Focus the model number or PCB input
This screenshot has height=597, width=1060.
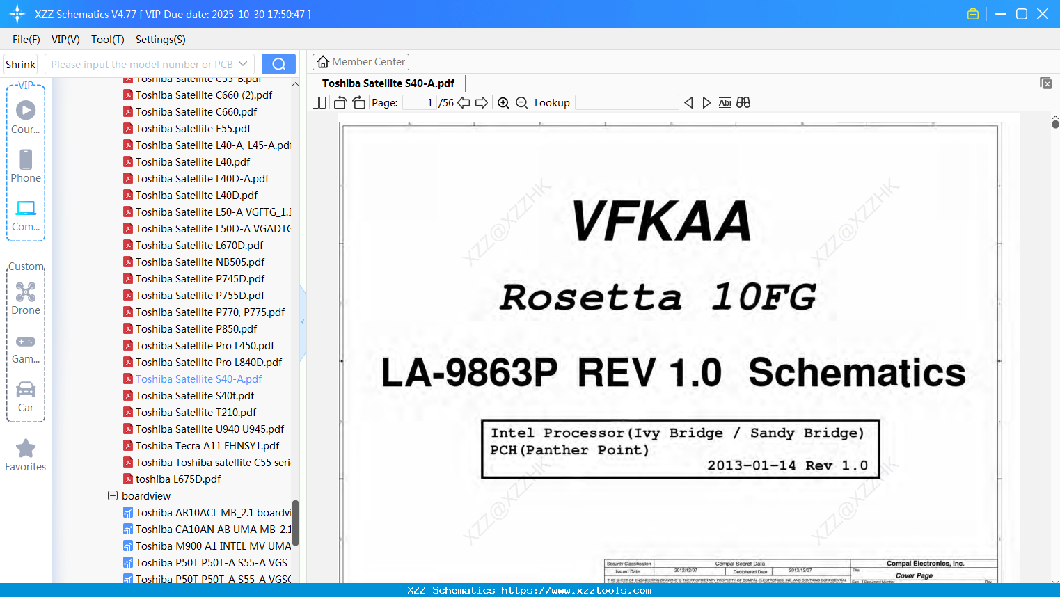click(x=141, y=64)
